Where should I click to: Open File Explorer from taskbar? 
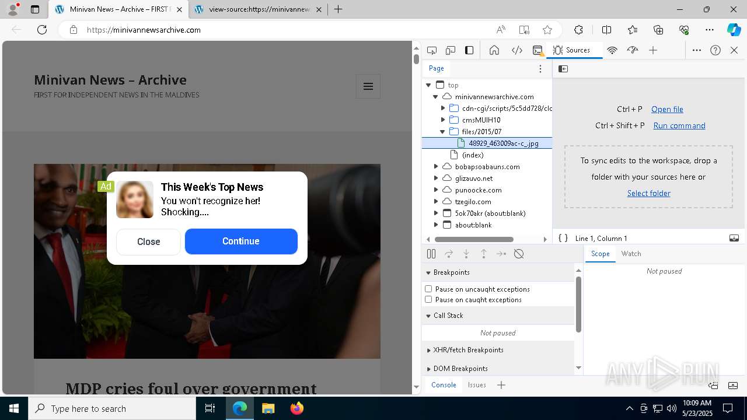click(x=268, y=408)
